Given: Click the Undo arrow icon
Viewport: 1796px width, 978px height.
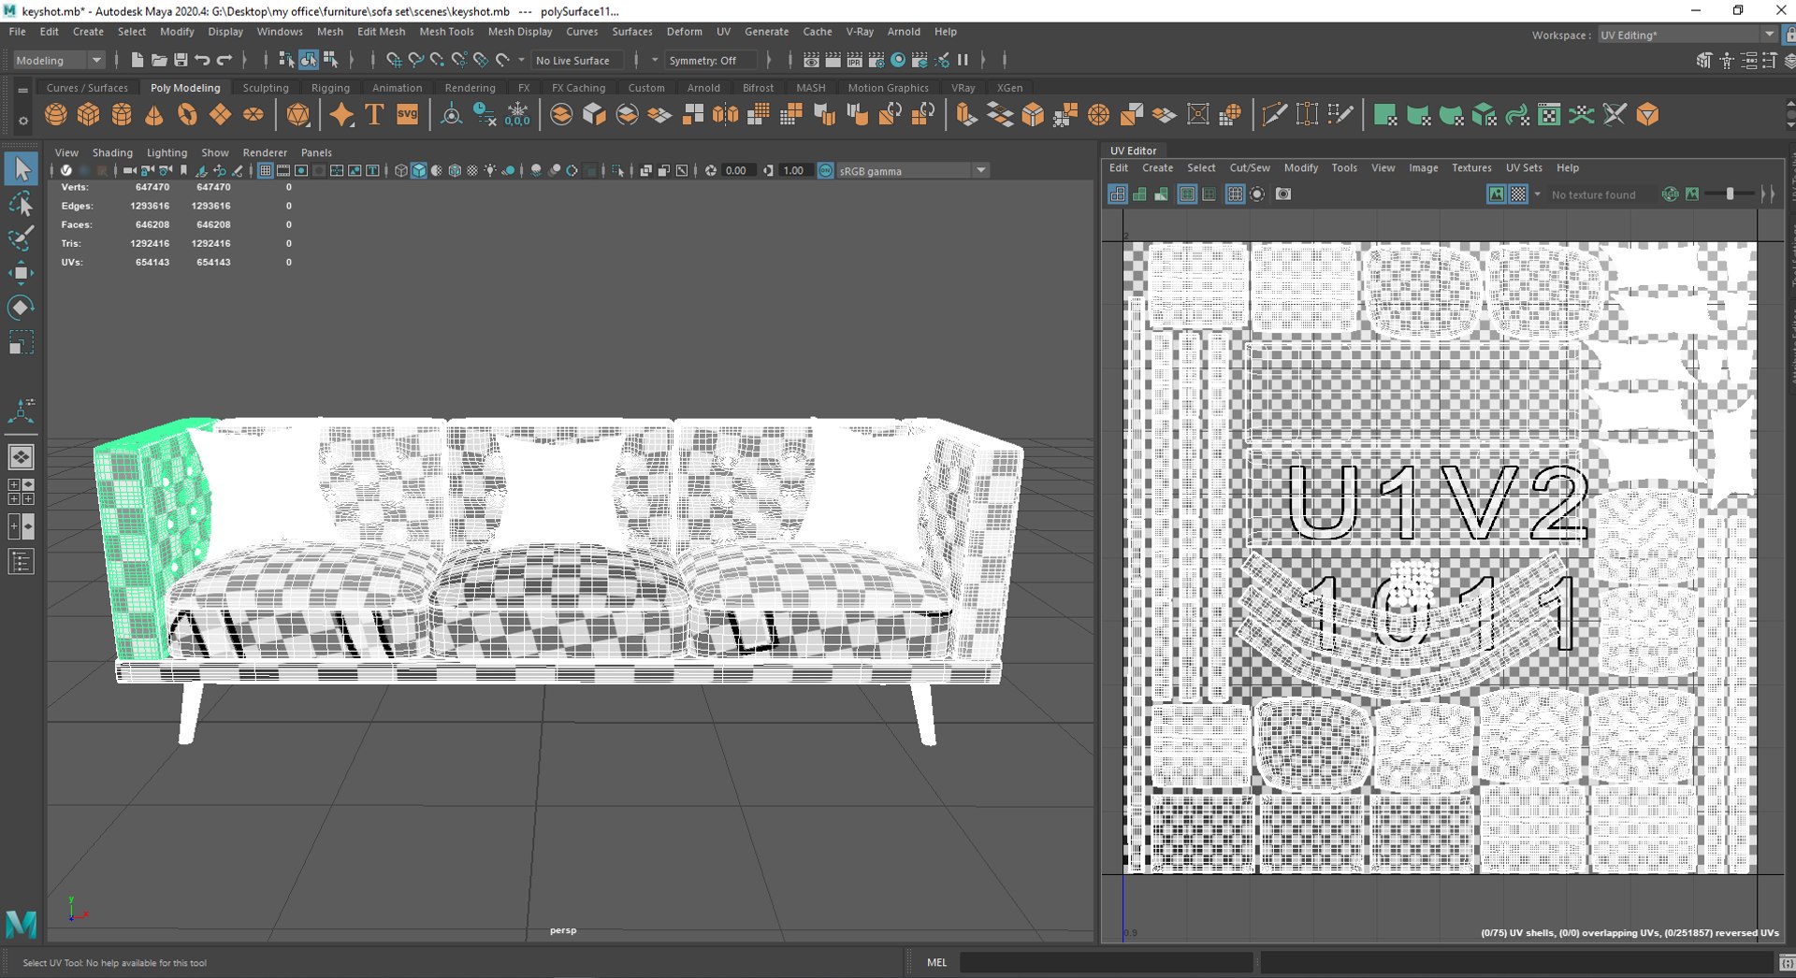Looking at the screenshot, I should [x=202, y=60].
